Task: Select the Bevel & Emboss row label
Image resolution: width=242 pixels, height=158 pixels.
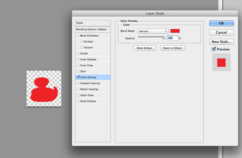Action: point(89,36)
